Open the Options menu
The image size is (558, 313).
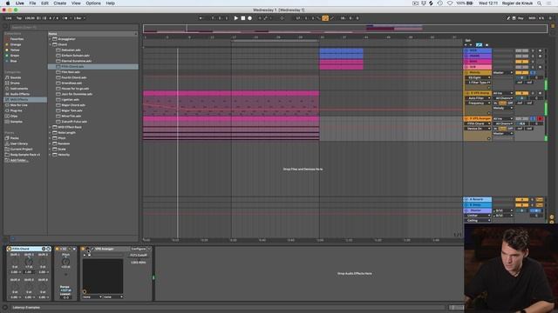click(x=93, y=3)
